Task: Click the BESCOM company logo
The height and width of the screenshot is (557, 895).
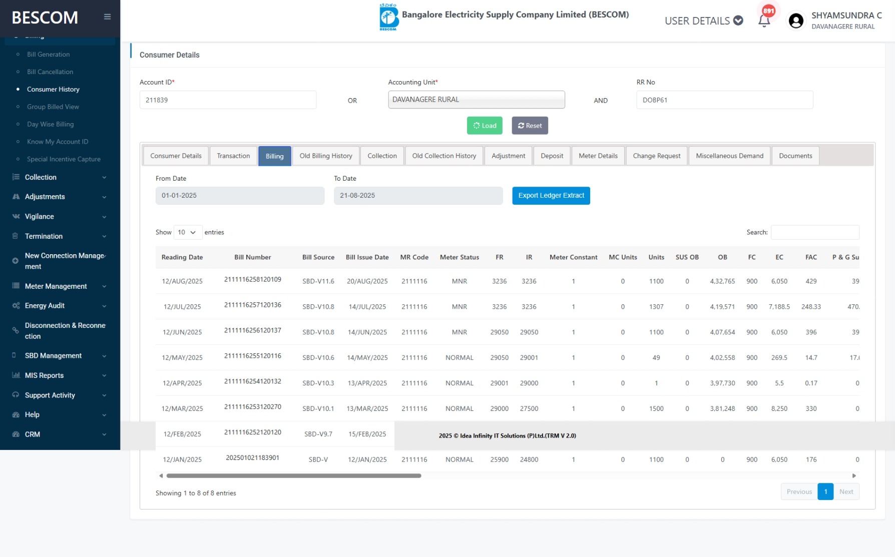Action: pos(388,17)
